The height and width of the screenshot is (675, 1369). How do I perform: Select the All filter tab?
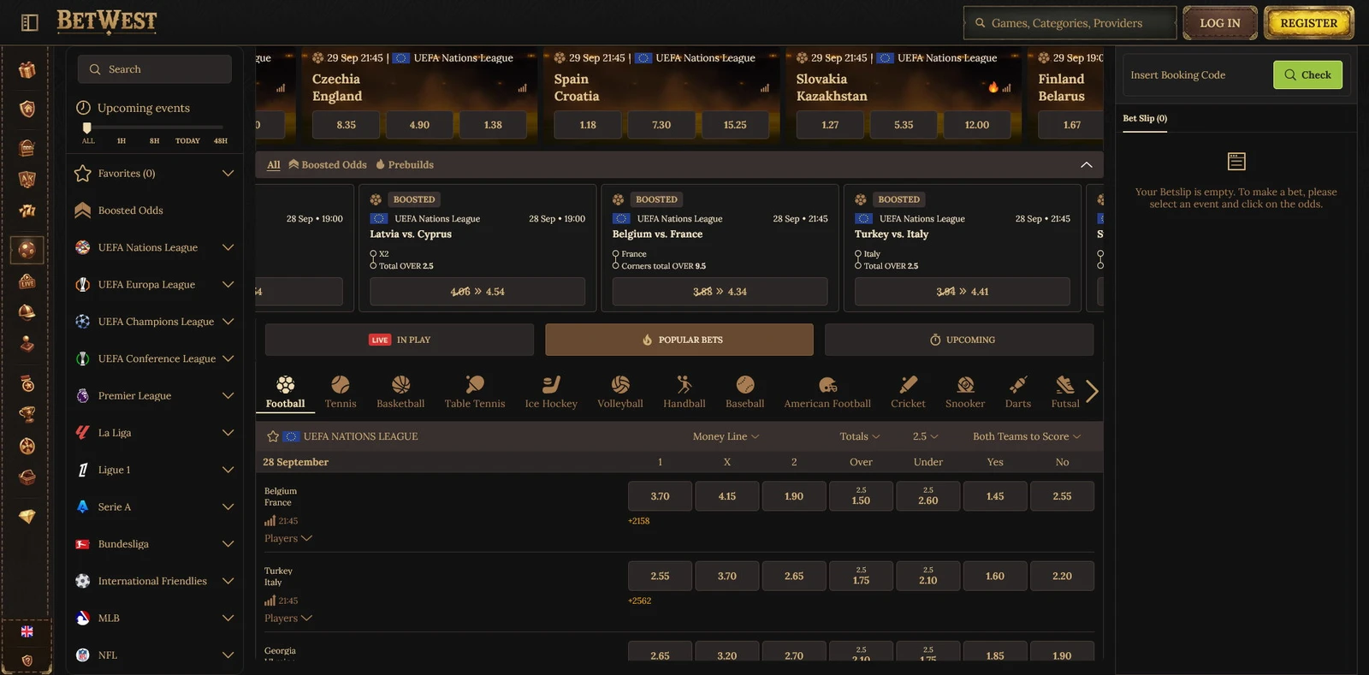[x=274, y=165]
